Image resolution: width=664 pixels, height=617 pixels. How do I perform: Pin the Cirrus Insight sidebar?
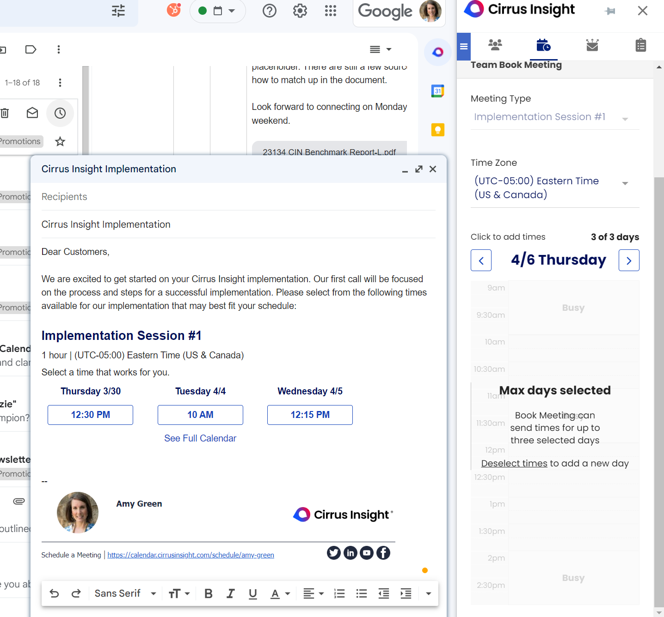pyautogui.click(x=610, y=11)
